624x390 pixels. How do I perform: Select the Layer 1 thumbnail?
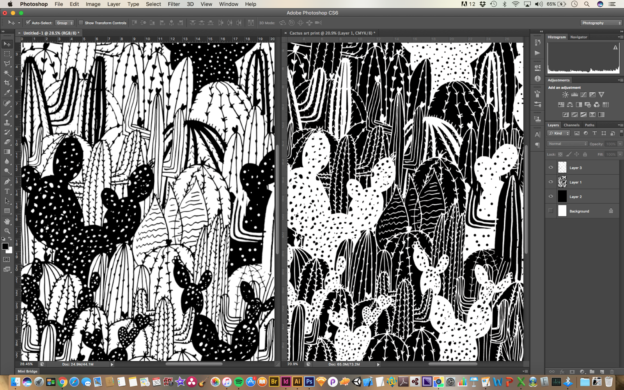[562, 182]
